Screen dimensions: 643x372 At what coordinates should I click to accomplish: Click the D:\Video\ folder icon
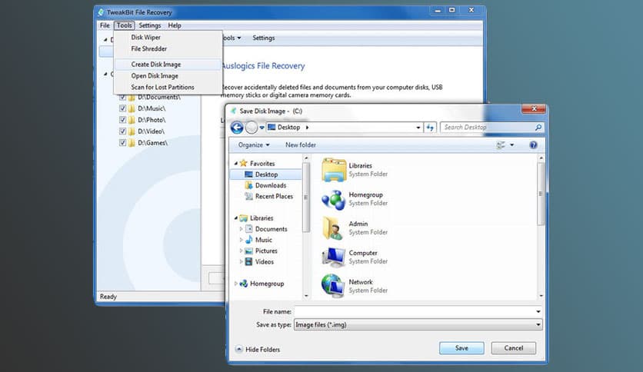click(132, 131)
